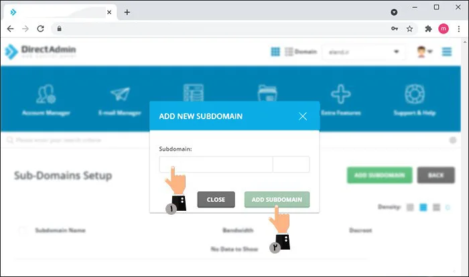Click ADD SUBDOMAIN button in the dialog
The image size is (469, 277).
coord(277,199)
